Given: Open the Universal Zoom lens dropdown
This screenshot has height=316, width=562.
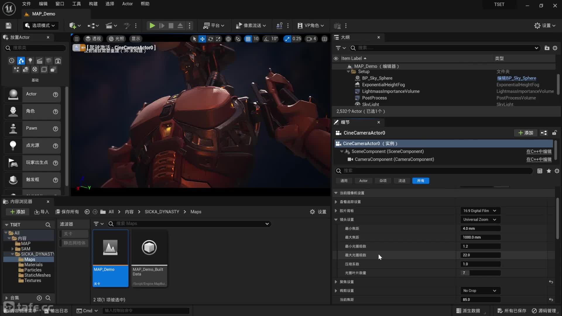Looking at the screenshot, I should click(480, 220).
